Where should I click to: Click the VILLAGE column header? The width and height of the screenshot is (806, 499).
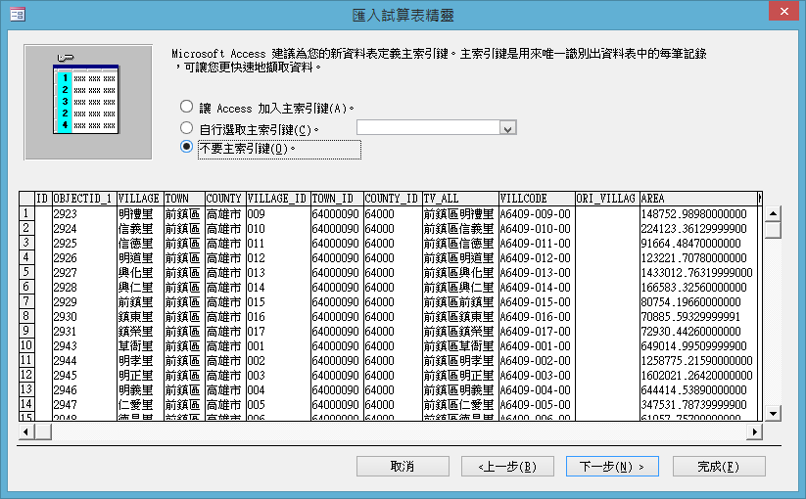pos(138,199)
